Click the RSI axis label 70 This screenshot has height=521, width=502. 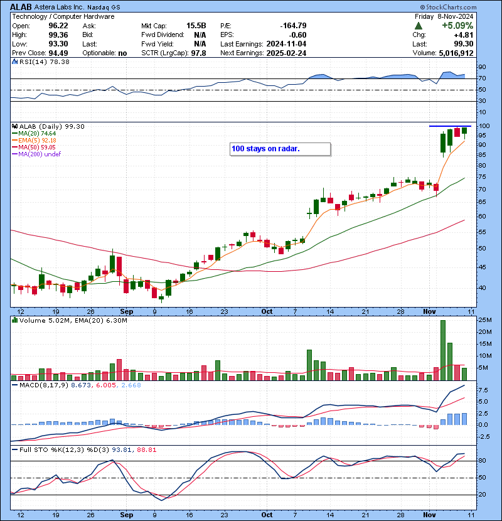point(482,78)
